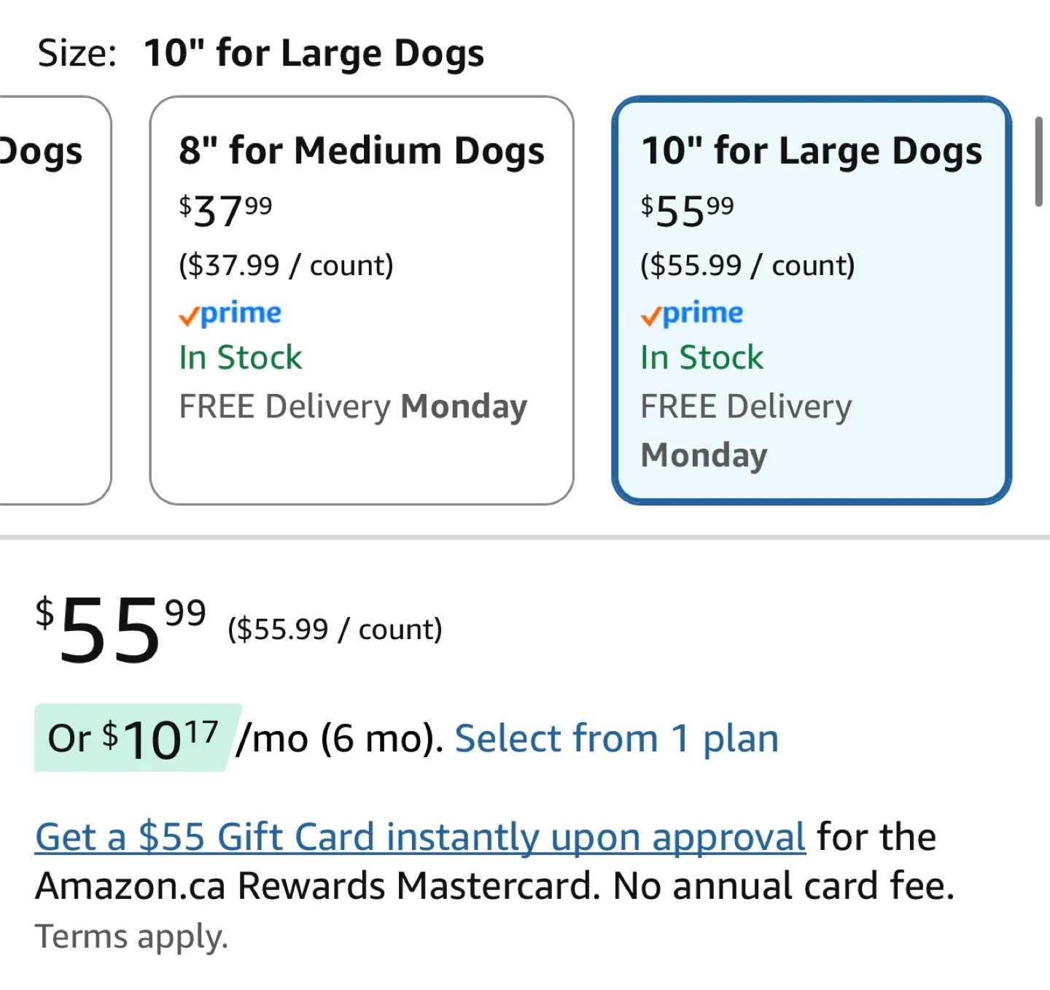Viewport: 1050px width, 990px height.
Task: Click In Stock in the Large Dogs card
Action: [x=702, y=358]
